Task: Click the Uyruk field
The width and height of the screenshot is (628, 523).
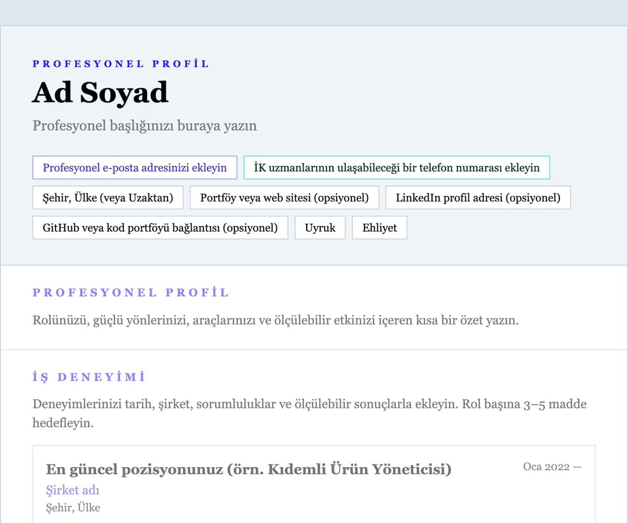Action: (x=320, y=228)
